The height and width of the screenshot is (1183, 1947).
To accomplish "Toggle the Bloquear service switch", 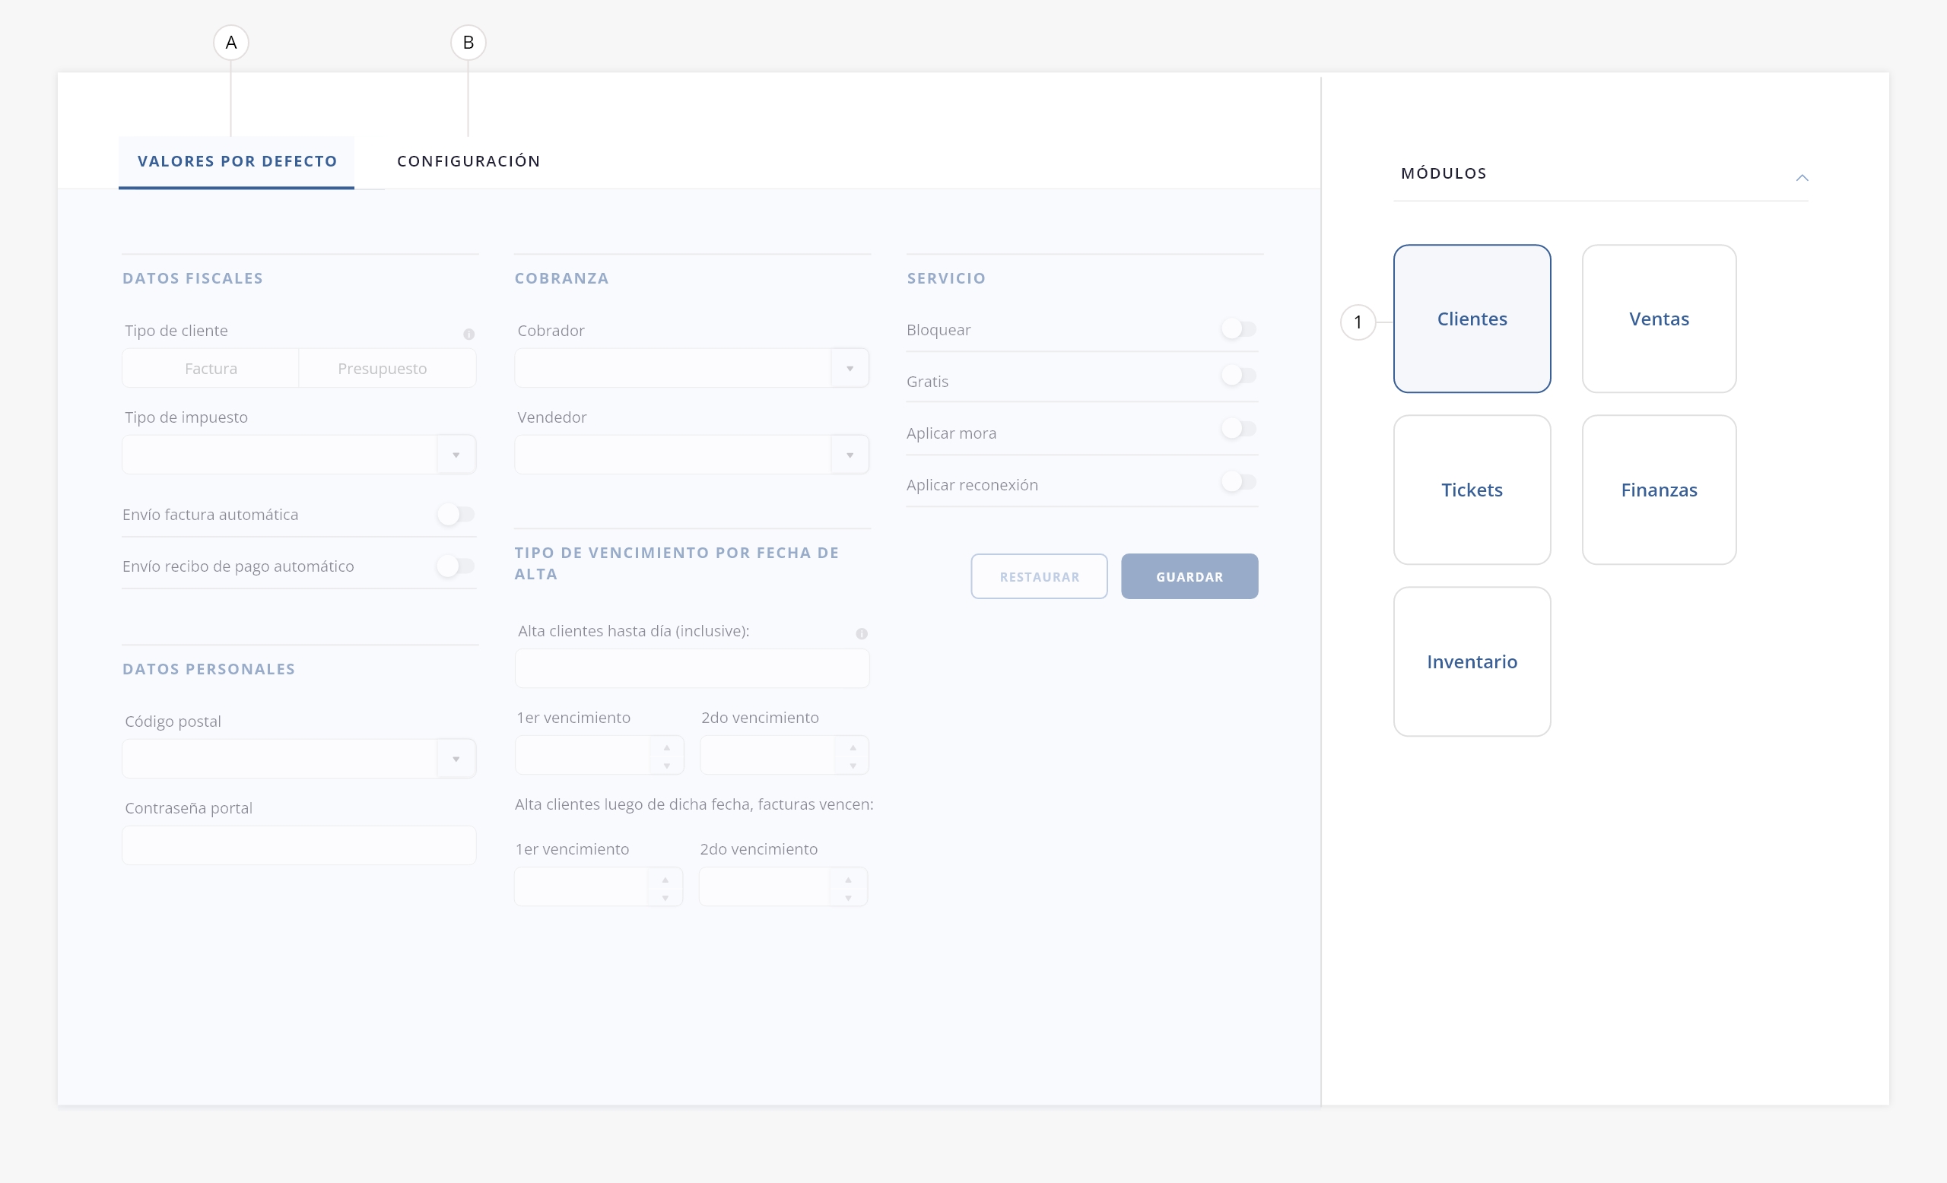I will point(1237,328).
